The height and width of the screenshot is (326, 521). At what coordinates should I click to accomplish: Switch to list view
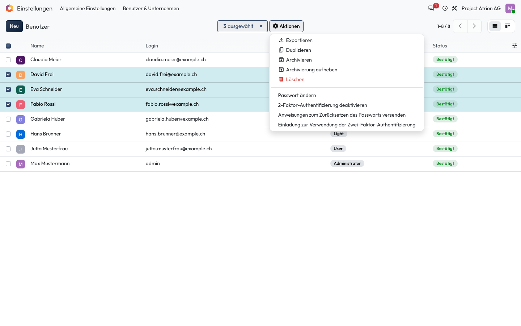tap(495, 26)
